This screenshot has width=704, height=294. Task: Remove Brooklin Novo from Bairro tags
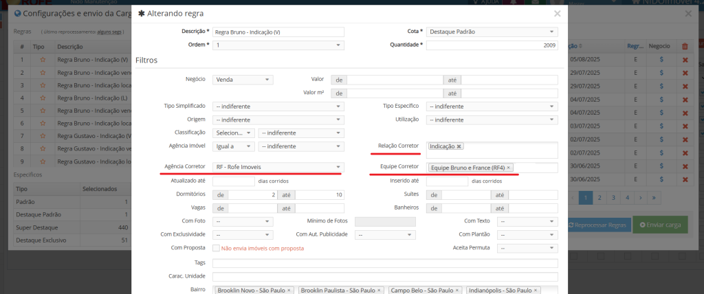coord(289,291)
